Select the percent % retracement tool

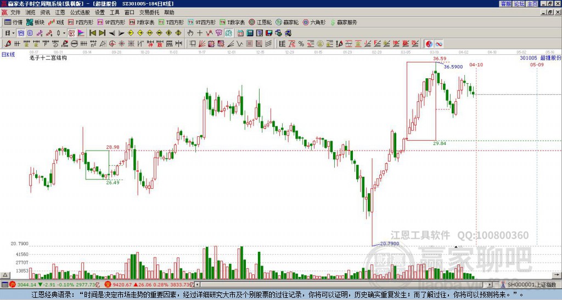click(x=301, y=44)
